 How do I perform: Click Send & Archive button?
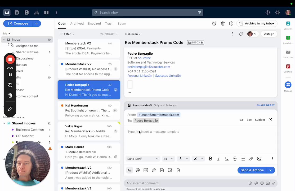(x=252, y=170)
